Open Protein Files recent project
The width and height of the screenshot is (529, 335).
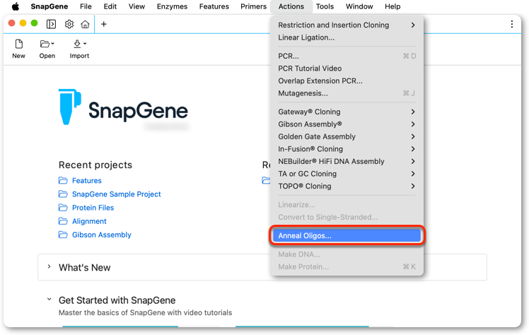93,208
